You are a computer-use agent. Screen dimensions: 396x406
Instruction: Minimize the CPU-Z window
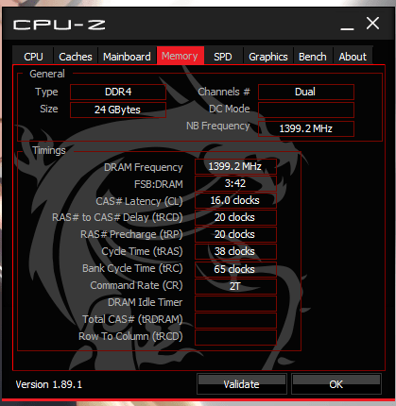click(347, 25)
